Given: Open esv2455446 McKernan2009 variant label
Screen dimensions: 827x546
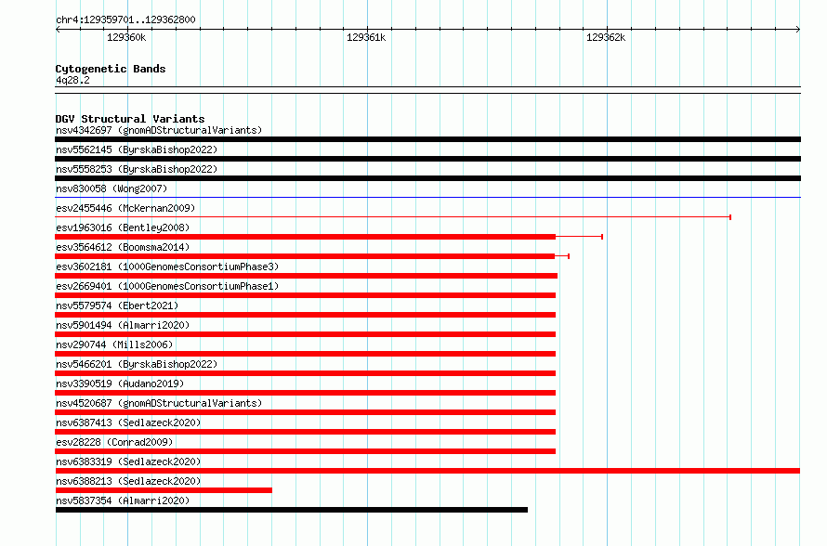Looking at the screenshot, I should [x=125, y=208].
